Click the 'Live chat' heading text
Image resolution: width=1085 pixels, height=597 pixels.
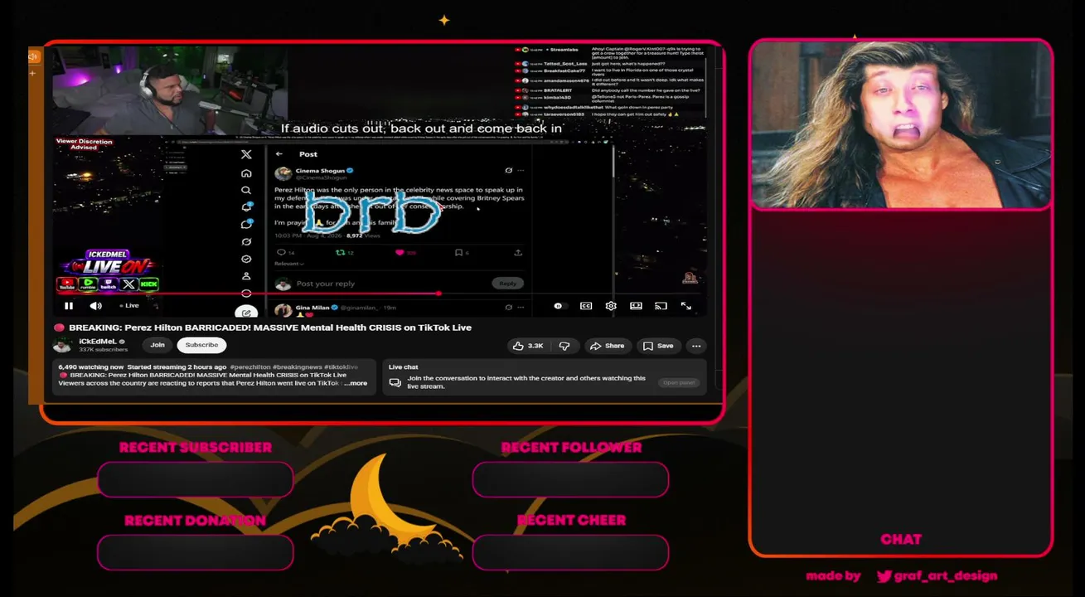pyautogui.click(x=404, y=366)
